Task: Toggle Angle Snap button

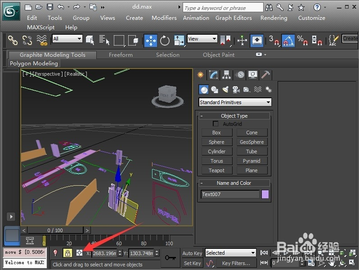Action: coord(288,41)
